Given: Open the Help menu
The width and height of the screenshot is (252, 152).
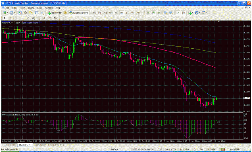Looking at the screenshot, I should (x=58, y=8).
